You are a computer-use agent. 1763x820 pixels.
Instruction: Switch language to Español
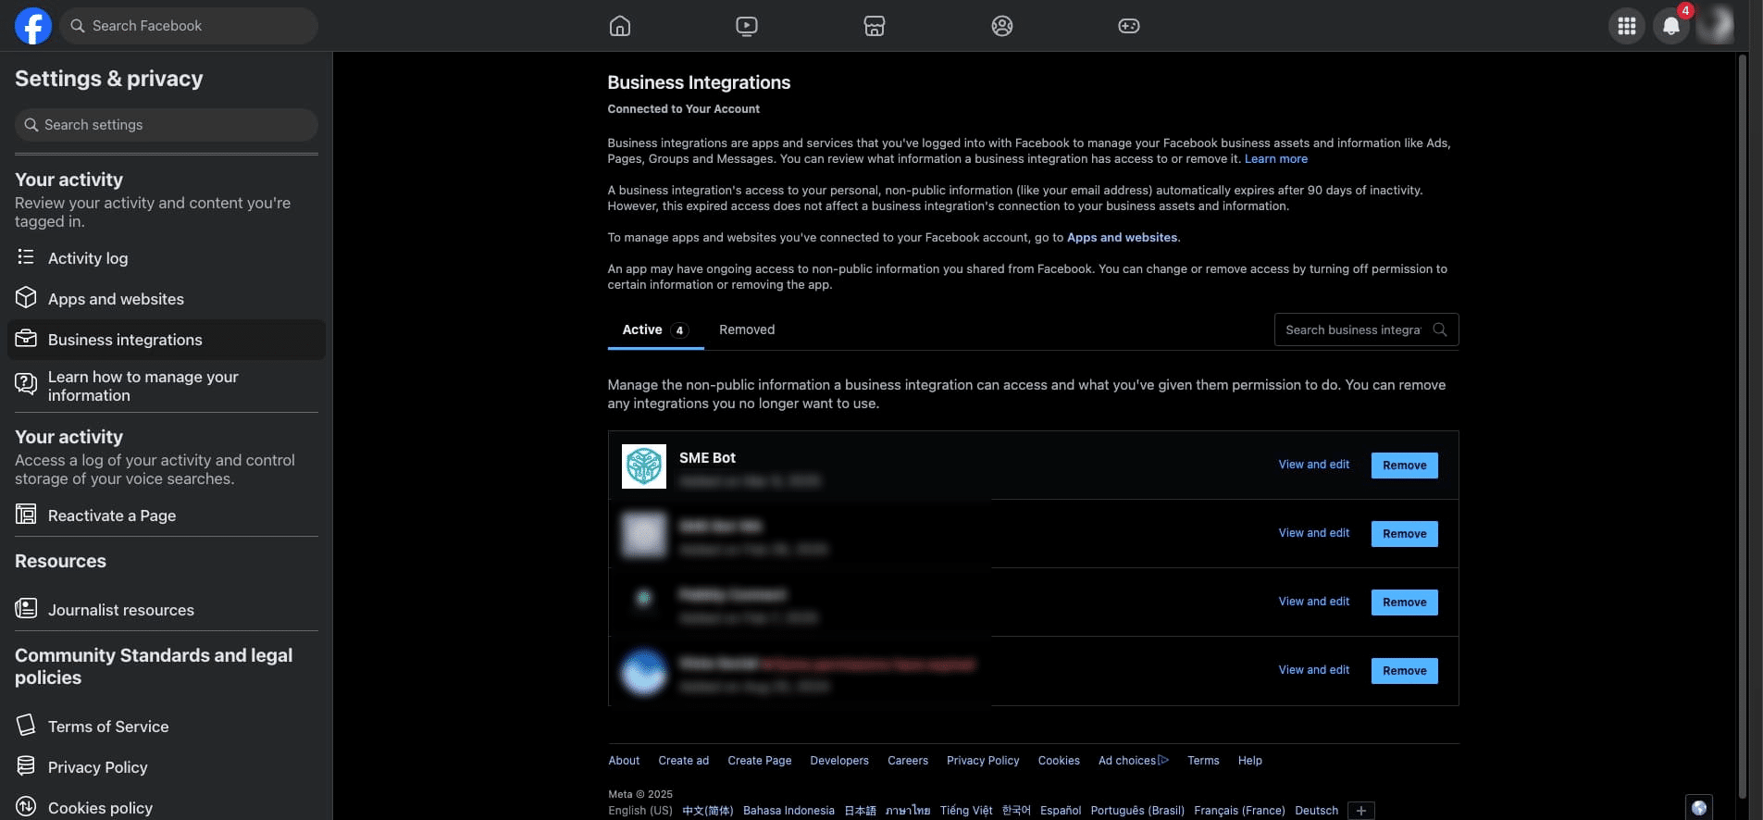coord(1061,811)
